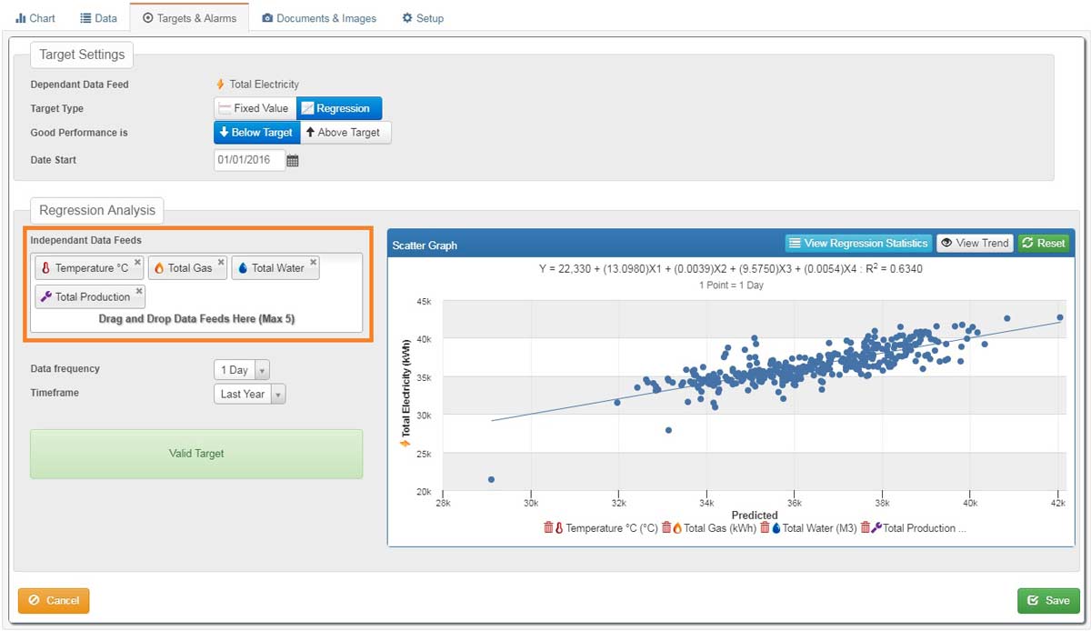Viewport: 1091px width, 631px height.
Task: Open the Timeframe dropdown
Action: (x=250, y=394)
